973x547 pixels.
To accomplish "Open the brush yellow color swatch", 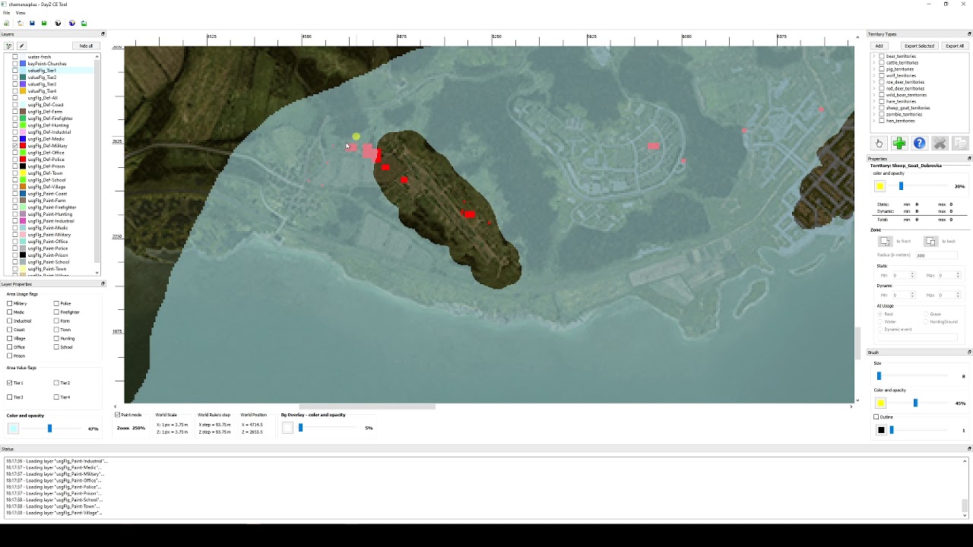I will (x=880, y=403).
